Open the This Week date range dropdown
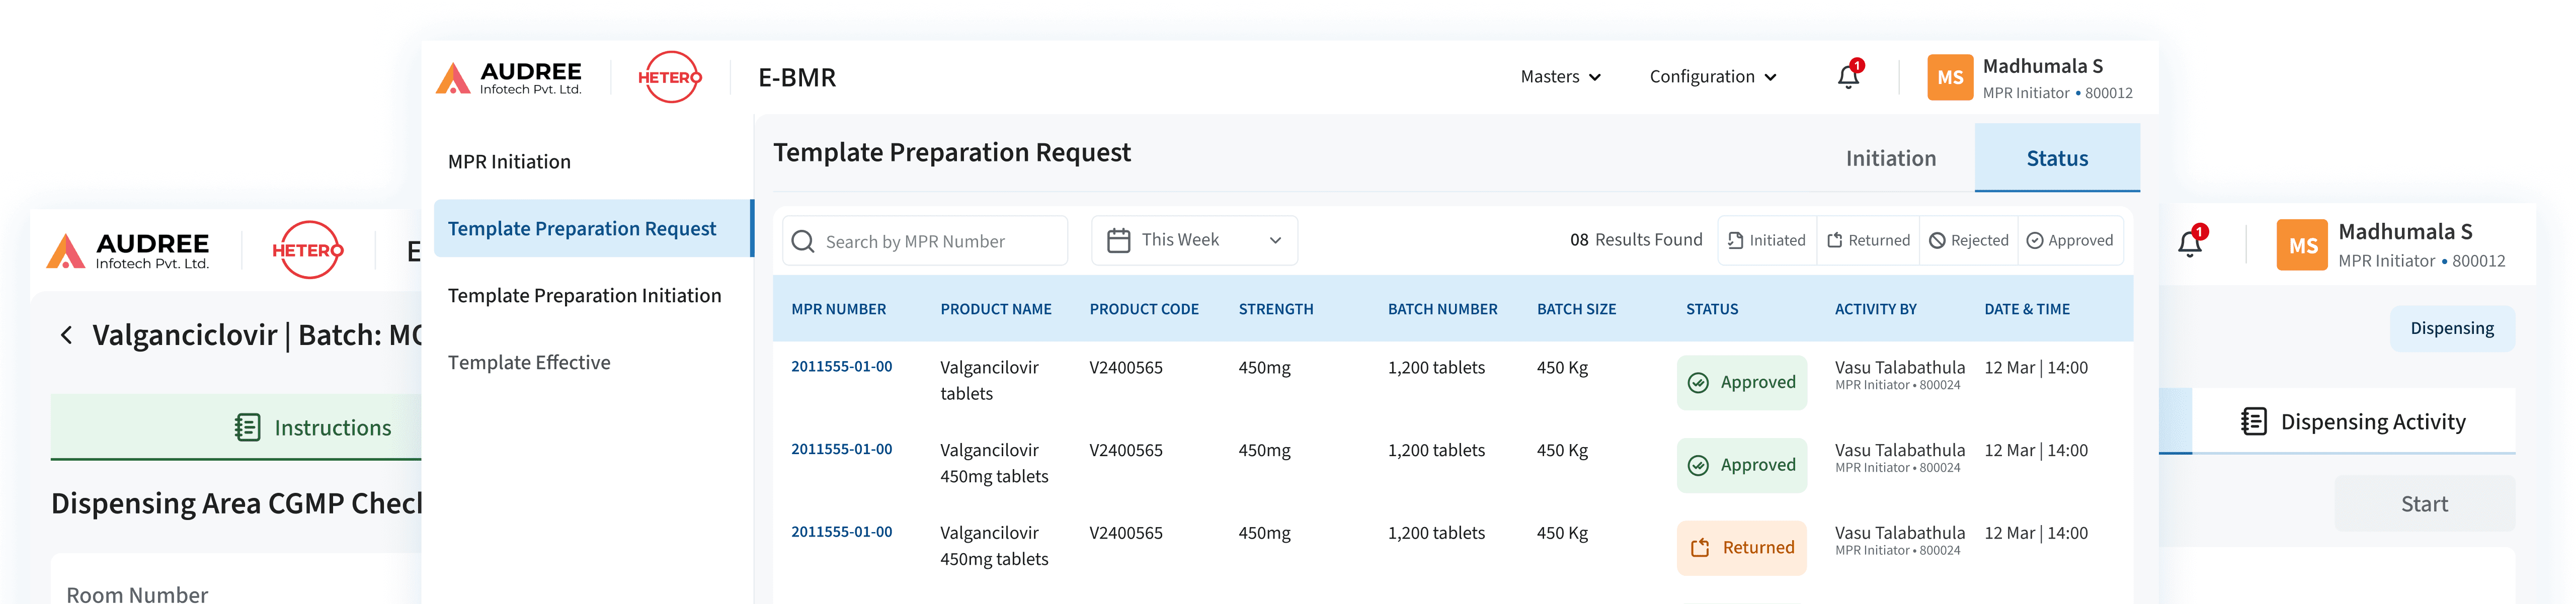The image size is (2576, 604). click(1195, 240)
